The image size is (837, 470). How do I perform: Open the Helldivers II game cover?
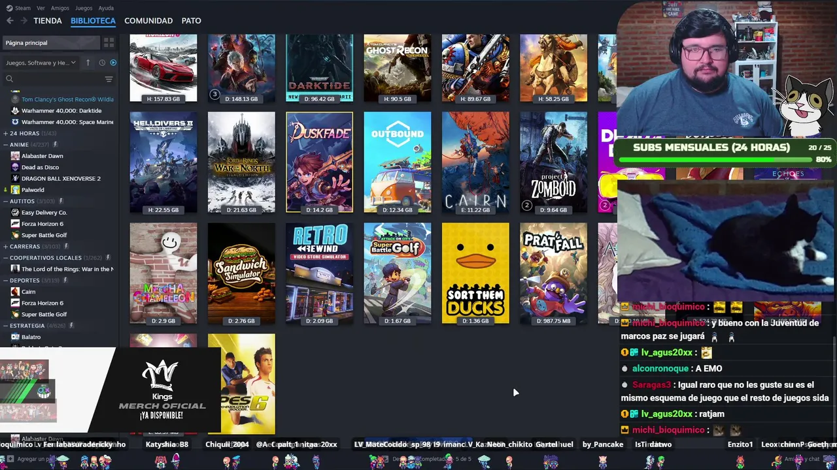(x=163, y=163)
